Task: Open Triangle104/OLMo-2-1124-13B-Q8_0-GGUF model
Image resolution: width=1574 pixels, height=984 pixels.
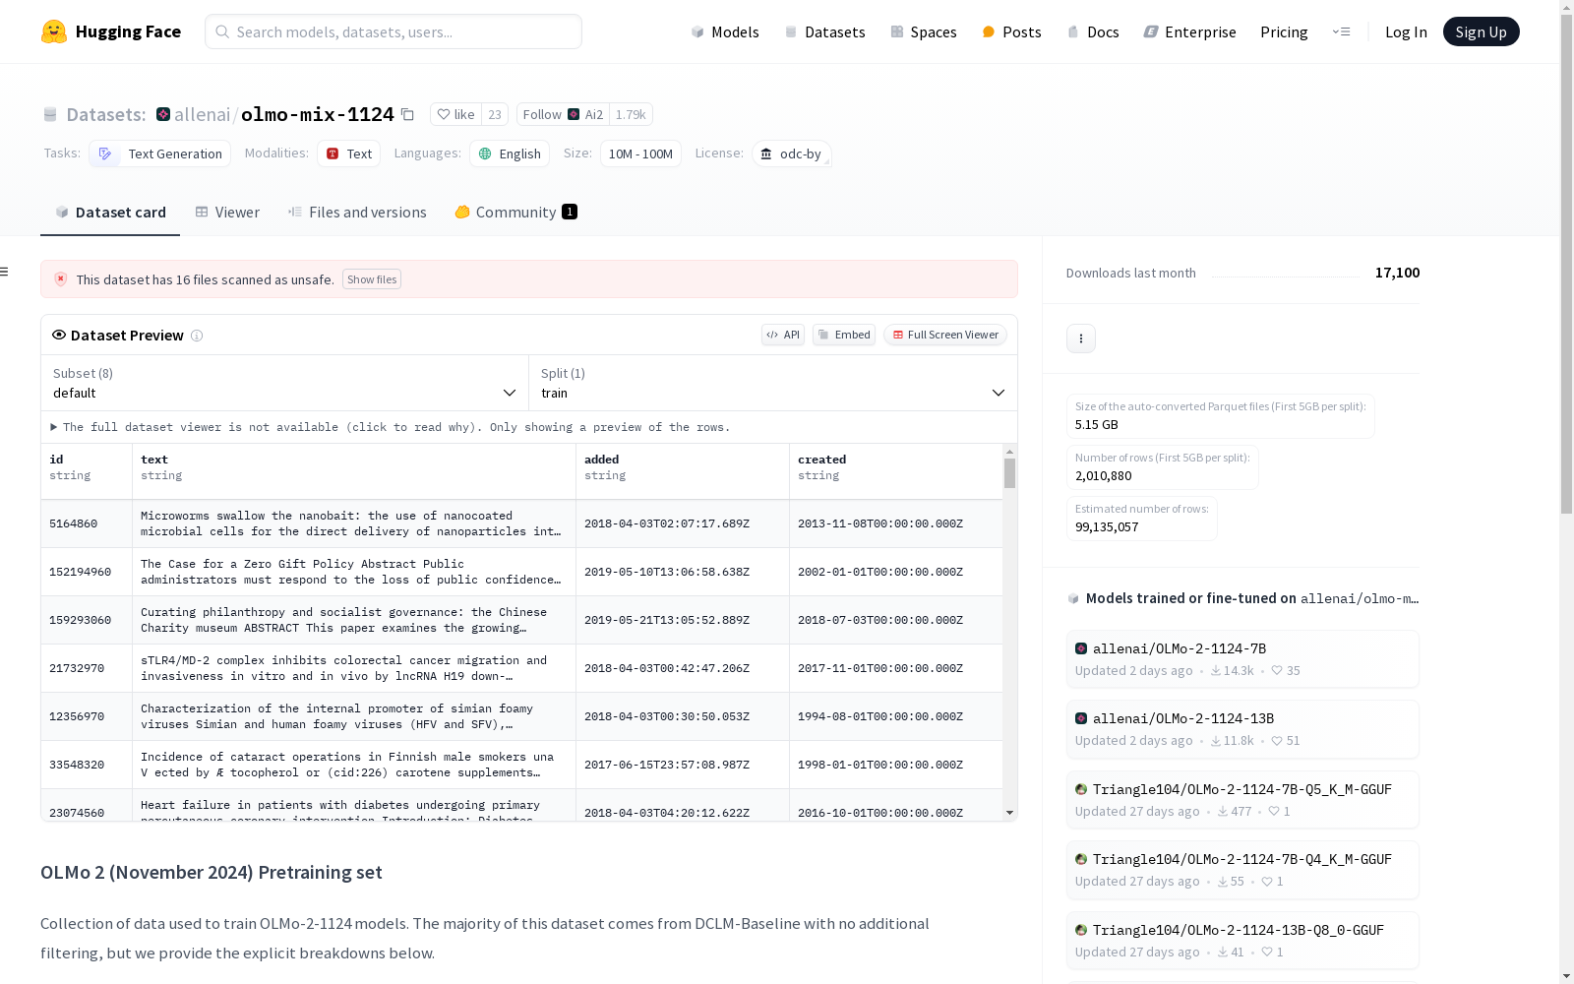Action: pos(1242,941)
